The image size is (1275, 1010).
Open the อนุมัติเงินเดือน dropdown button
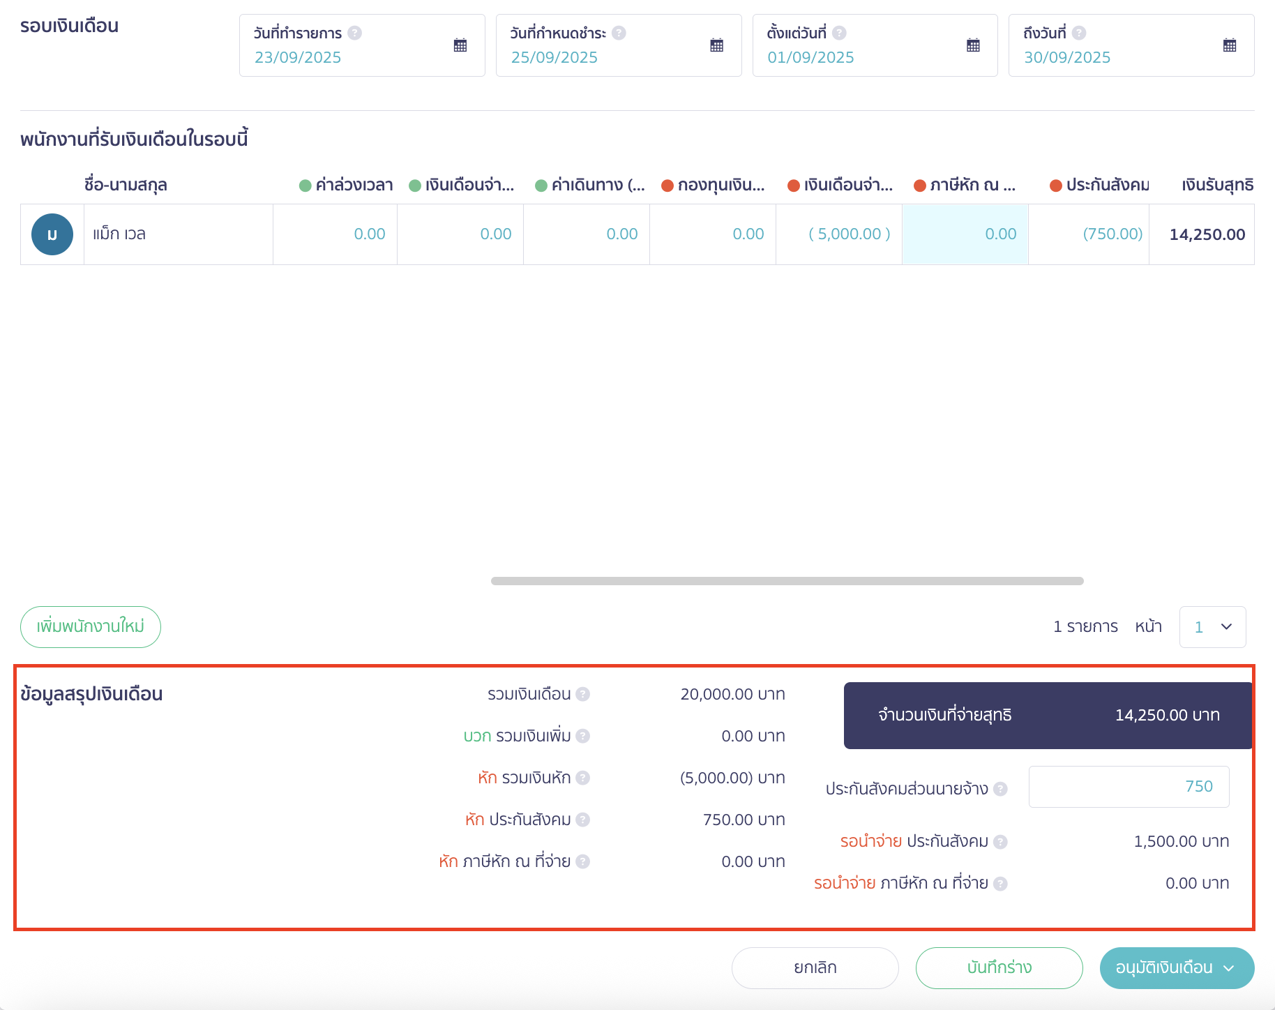(1177, 968)
